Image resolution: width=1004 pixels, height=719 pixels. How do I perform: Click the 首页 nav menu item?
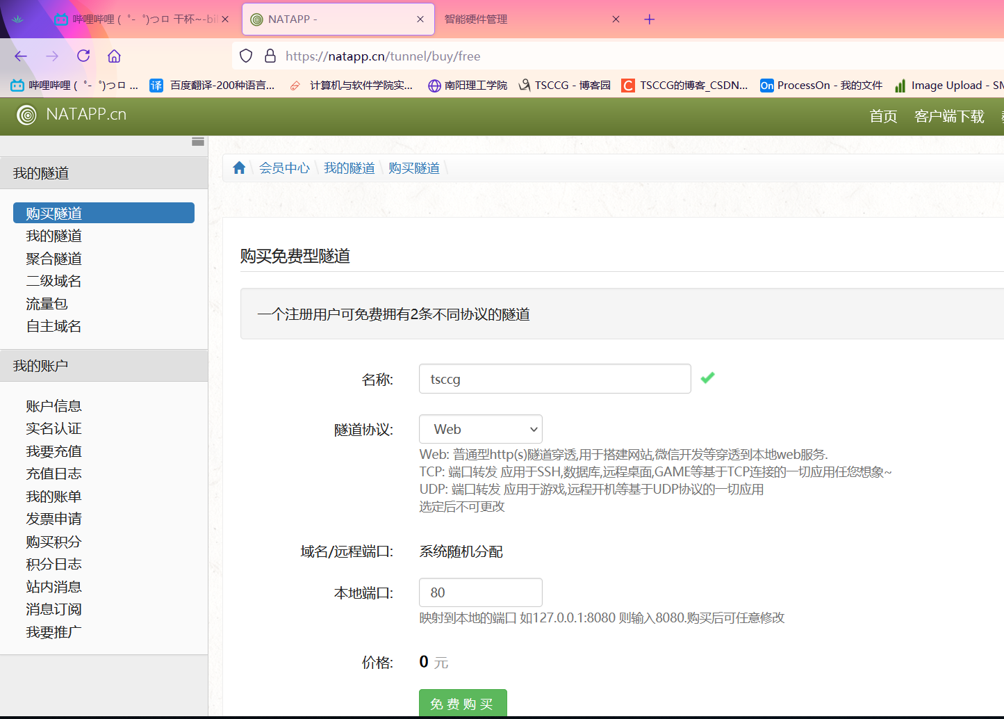pos(883,116)
